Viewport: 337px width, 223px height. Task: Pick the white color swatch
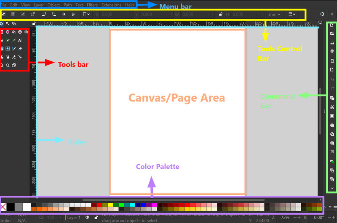(27, 207)
